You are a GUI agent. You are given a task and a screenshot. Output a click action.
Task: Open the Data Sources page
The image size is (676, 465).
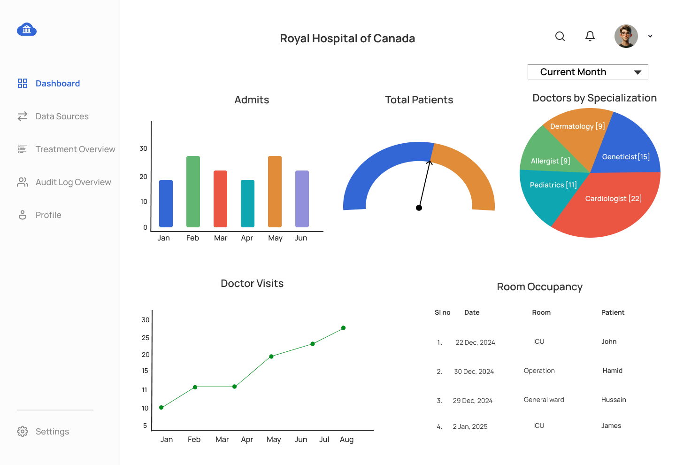(62, 116)
